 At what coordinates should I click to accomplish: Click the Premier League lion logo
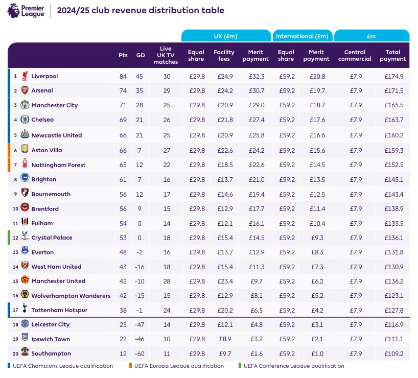pos(13,11)
